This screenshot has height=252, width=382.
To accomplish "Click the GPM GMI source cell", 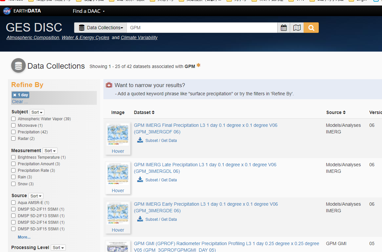I will pos(336,243).
